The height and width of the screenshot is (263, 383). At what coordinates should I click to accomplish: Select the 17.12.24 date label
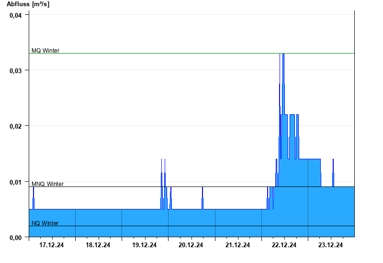tap(52, 245)
